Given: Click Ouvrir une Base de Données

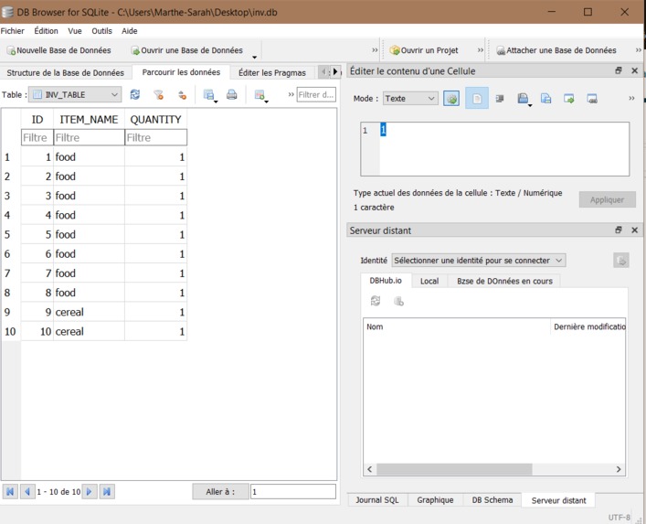Looking at the screenshot, I should (x=187, y=50).
